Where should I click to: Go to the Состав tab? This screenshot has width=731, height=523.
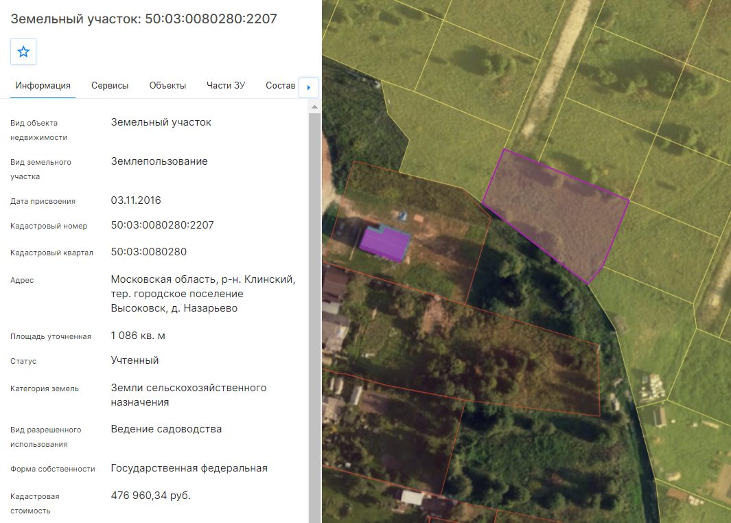point(280,85)
